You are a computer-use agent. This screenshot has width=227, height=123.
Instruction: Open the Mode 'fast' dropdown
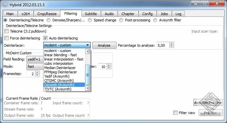coord(35,66)
